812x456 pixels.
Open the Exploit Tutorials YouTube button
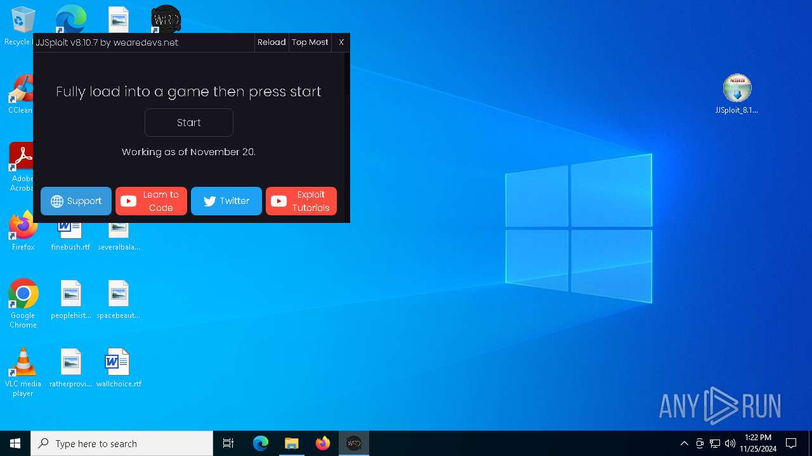point(301,201)
